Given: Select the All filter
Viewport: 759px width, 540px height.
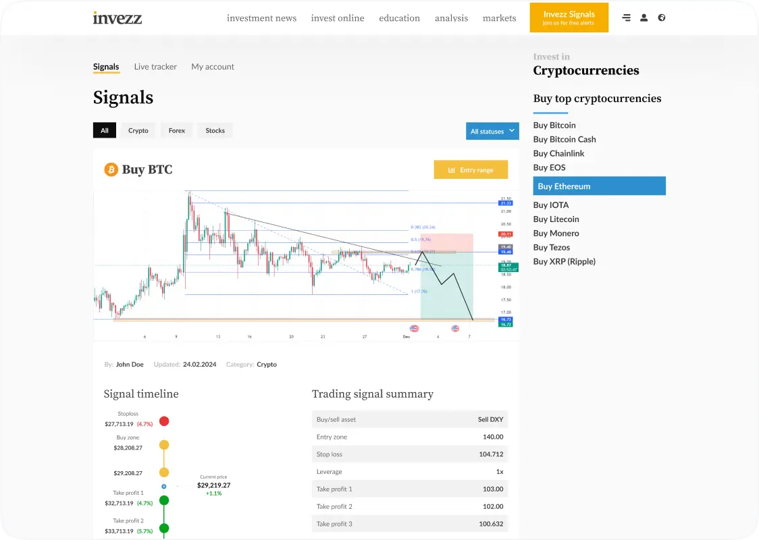Looking at the screenshot, I should (x=105, y=131).
